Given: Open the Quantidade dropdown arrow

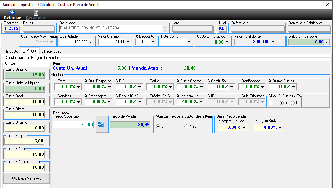Looking at the screenshot, I should point(90,42).
